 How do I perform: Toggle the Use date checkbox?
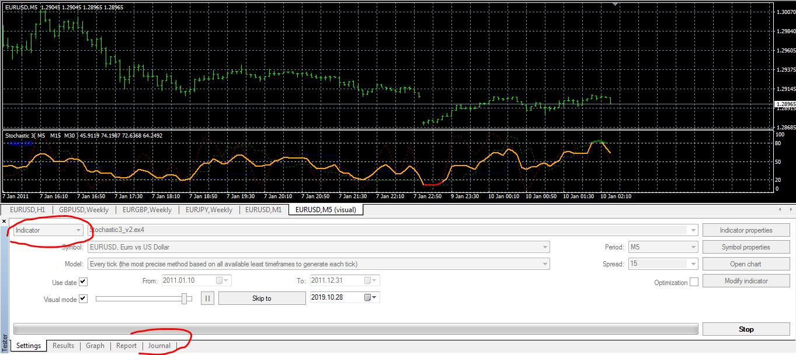pos(83,282)
